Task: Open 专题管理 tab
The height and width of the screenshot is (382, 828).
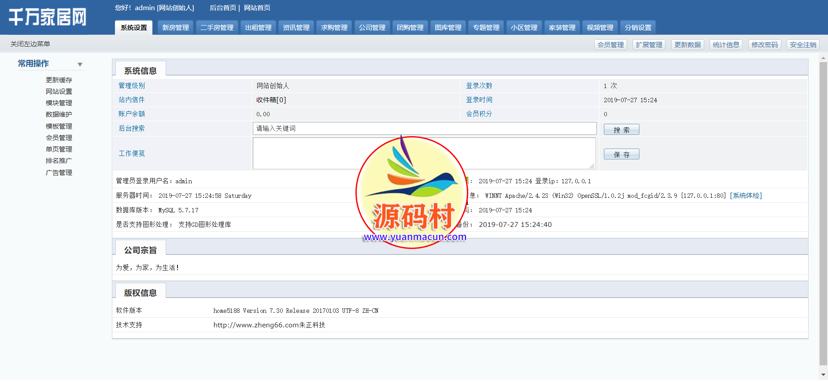Action: 486,28
